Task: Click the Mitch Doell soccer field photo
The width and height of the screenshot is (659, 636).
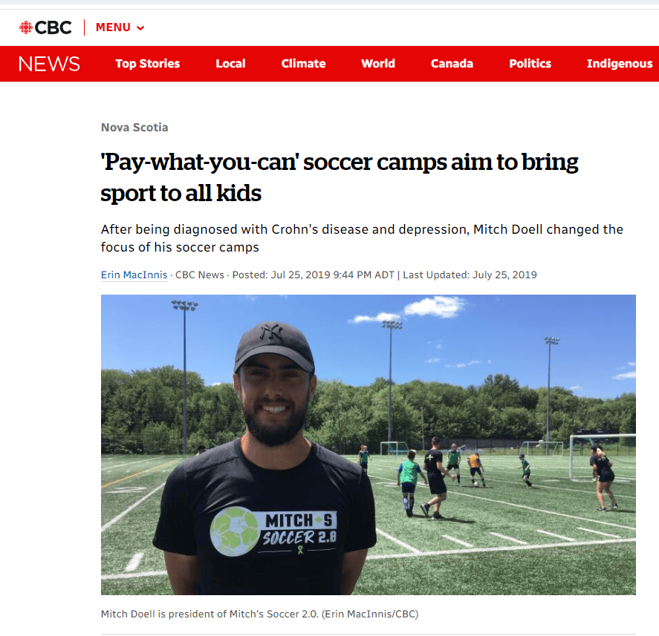Action: tap(369, 445)
